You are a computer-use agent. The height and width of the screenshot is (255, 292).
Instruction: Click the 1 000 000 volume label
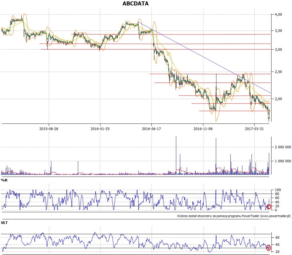coord(283,161)
